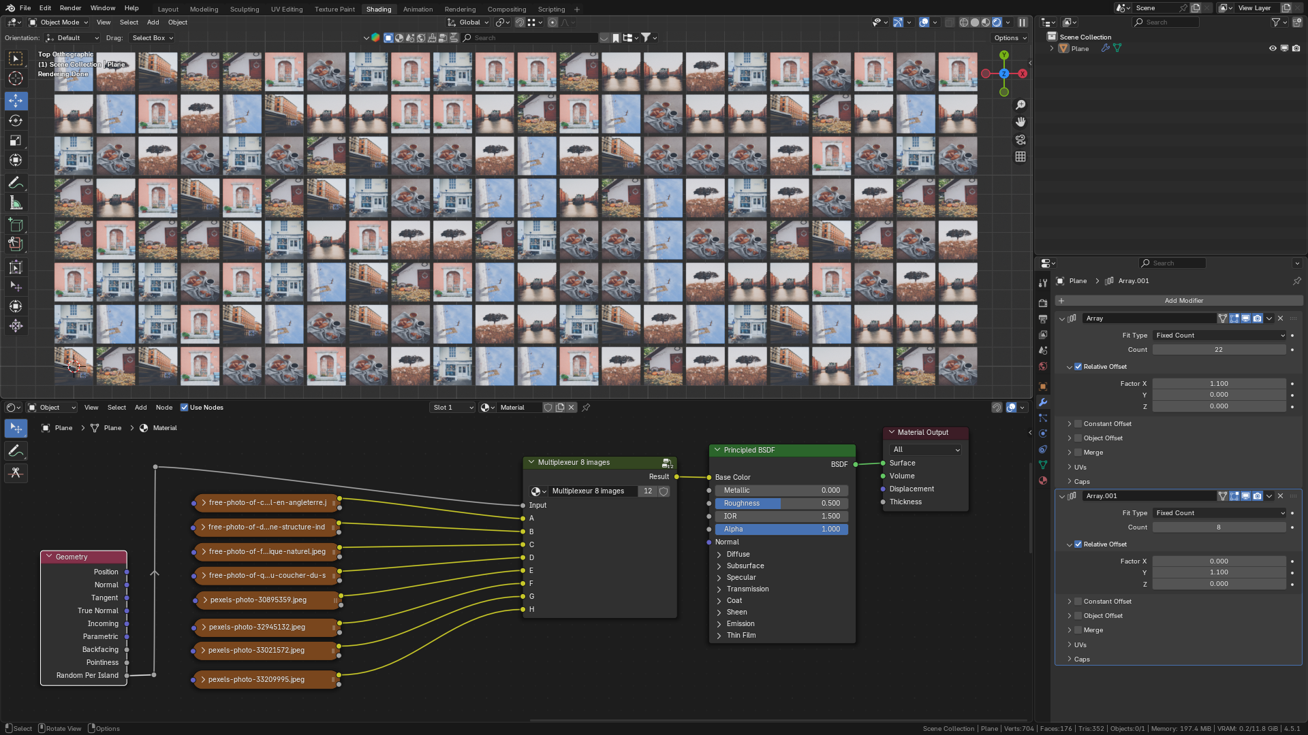Screen dimensions: 1308x735
Task: Switch orthographic/perspective grid icon
Action: (1020, 157)
